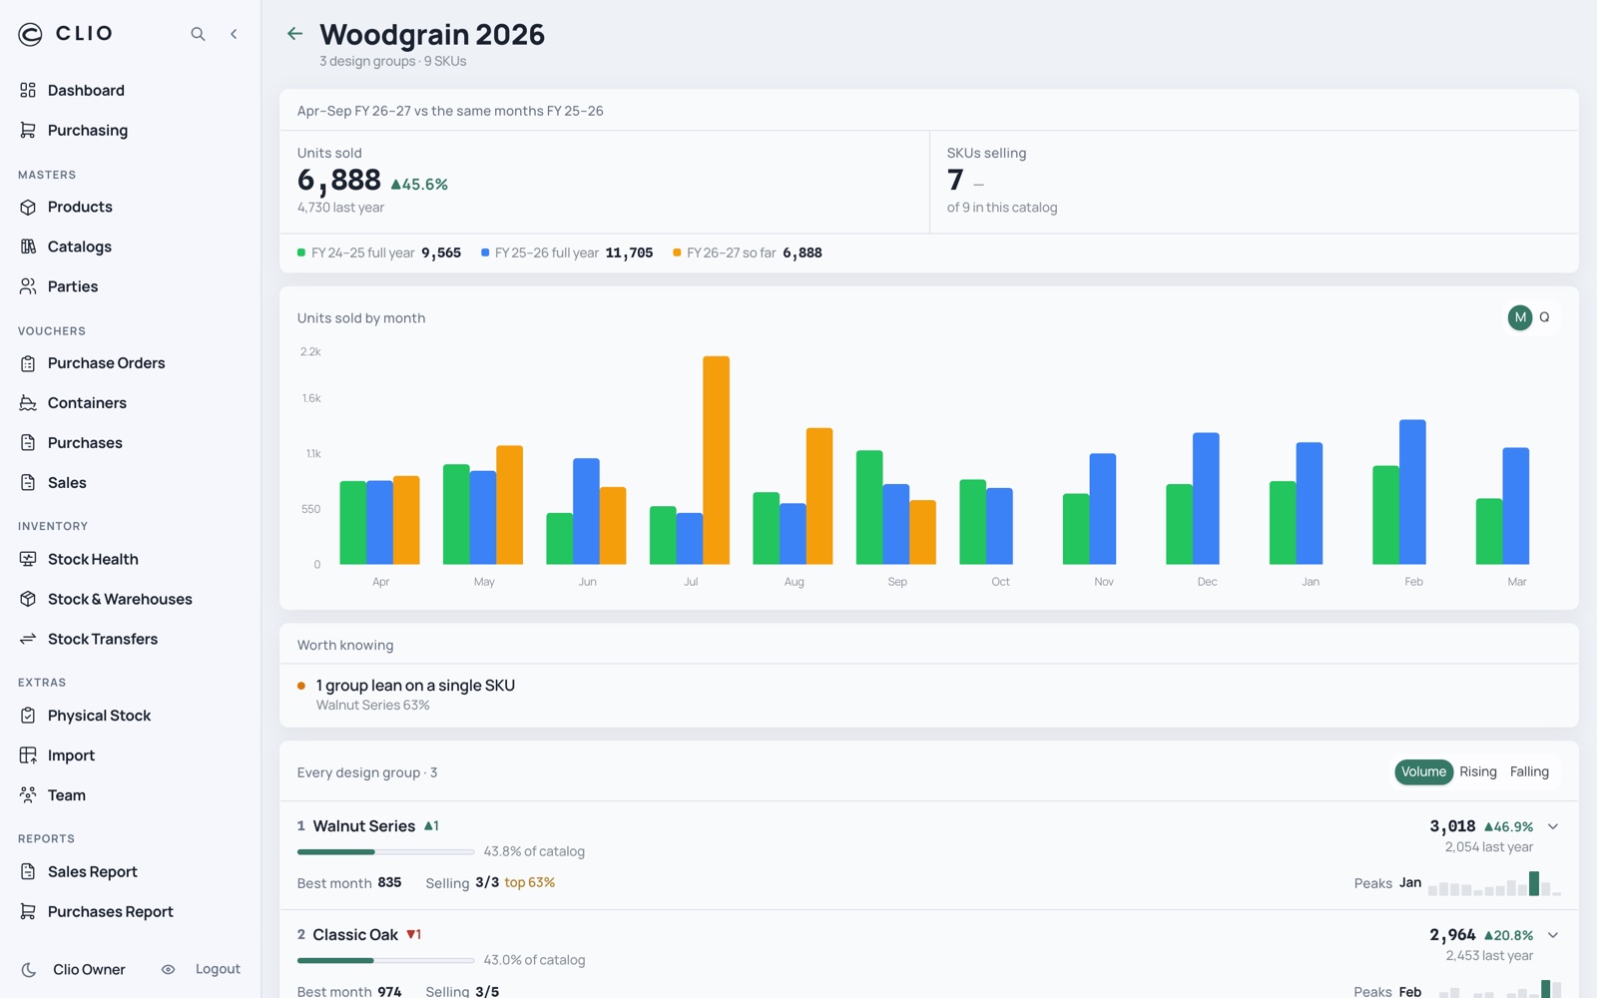The image size is (1597, 998).
Task: Go back using the arrow beside Woodgrain 2026
Action: (x=294, y=34)
